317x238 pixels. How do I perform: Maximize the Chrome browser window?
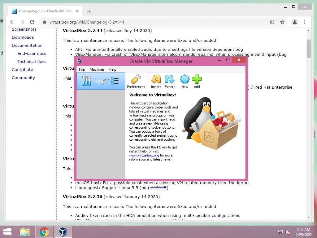tap(294, 7)
